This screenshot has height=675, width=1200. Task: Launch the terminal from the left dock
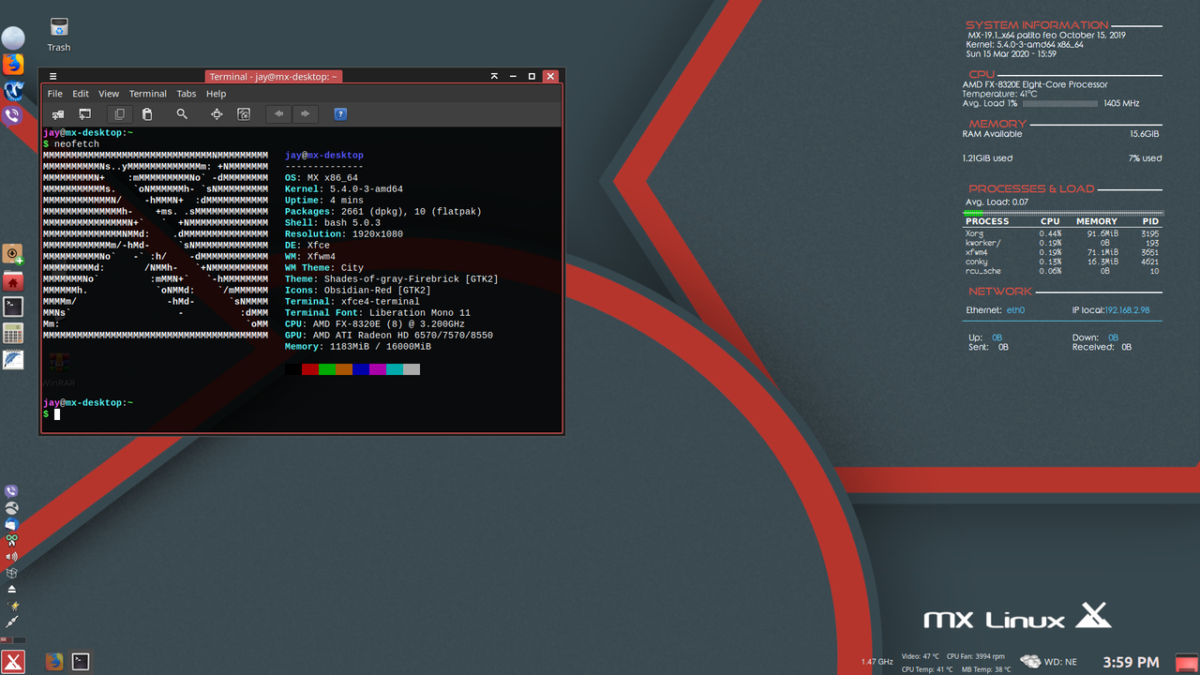13,307
